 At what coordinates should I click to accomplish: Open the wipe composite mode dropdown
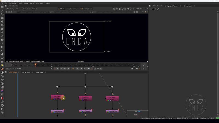pyautogui.click(x=76, y=9)
